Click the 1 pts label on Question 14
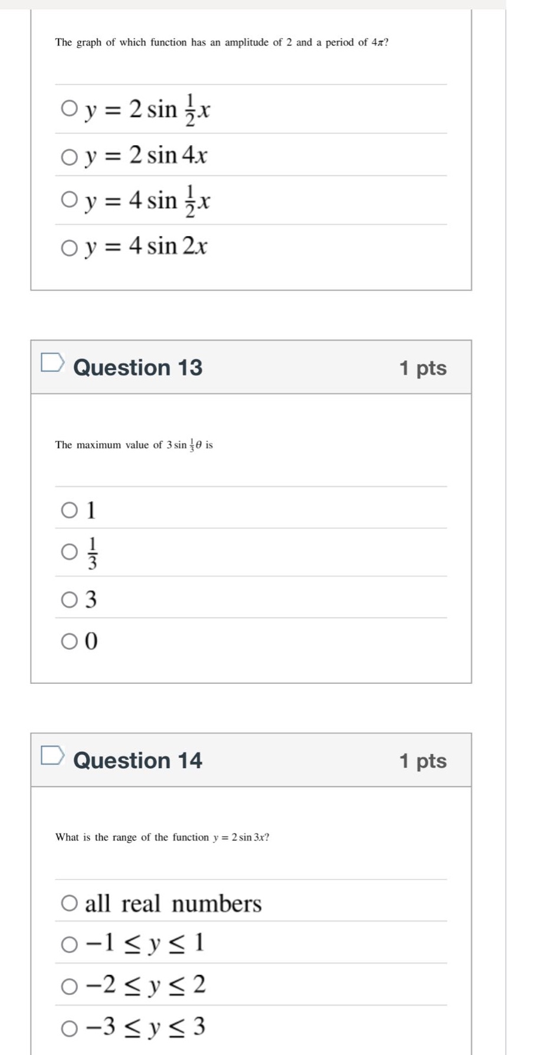Viewport: 548px width, 1055px height. (x=423, y=761)
